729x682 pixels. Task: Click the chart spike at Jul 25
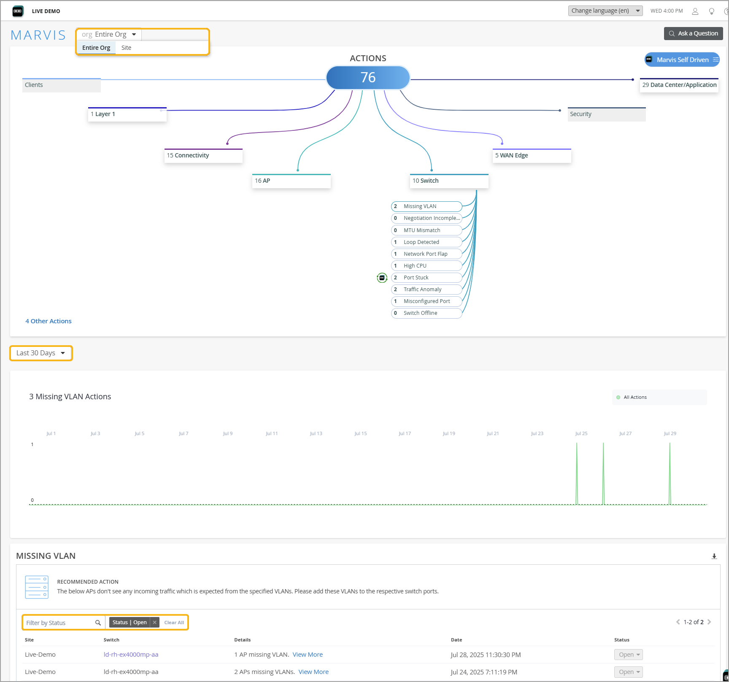pos(577,473)
